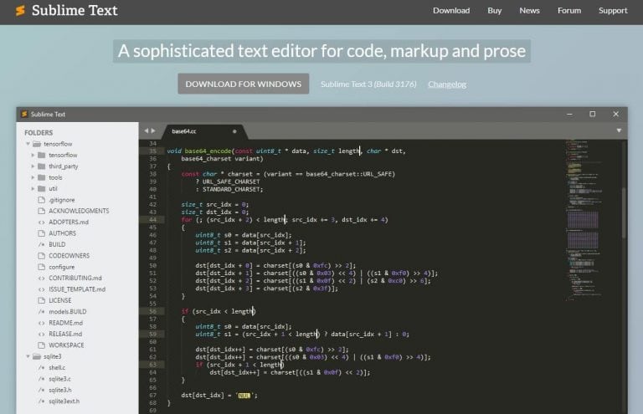This screenshot has width=643, height=414.
Task: Click the util folder icon
Action: coord(41,188)
